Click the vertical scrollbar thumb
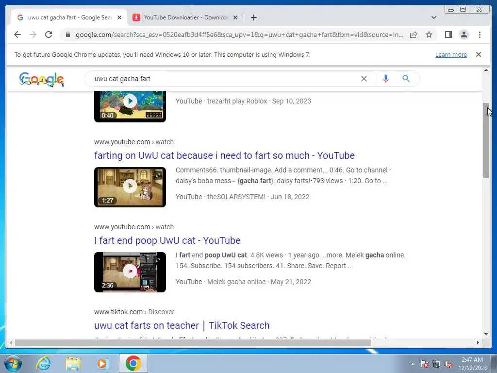 [486, 140]
